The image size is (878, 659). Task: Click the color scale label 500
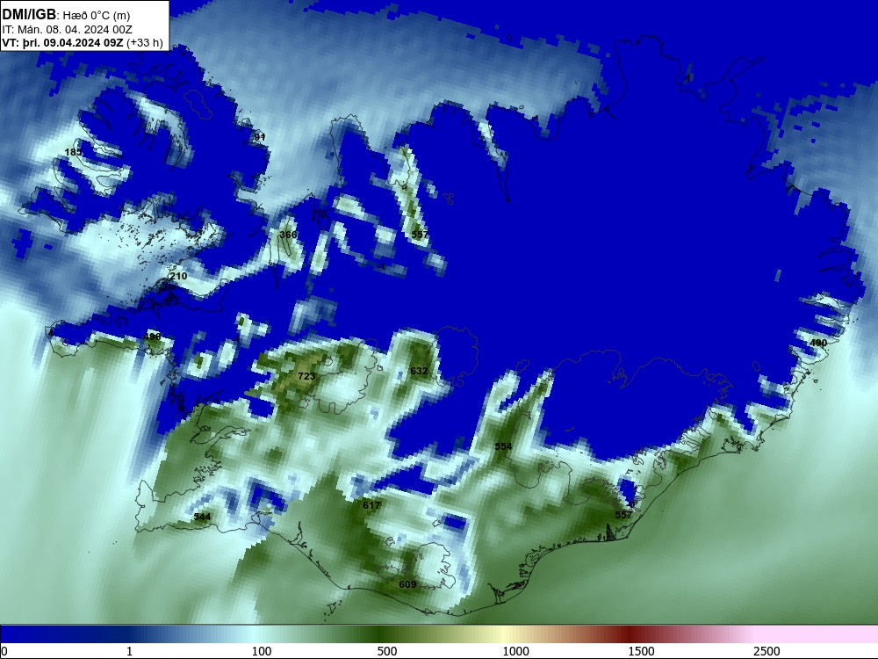click(x=387, y=651)
